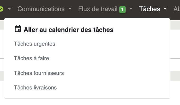Viewport: 180px width, 105px height.
Task: Open the Communications menu
Action: point(41,9)
